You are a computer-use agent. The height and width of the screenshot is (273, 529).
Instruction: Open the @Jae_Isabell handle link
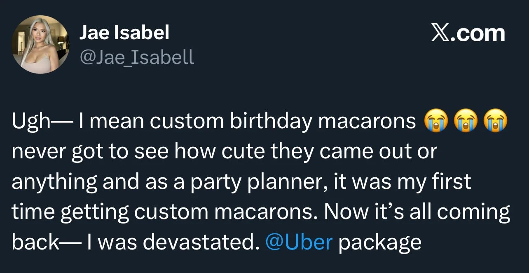tap(136, 57)
